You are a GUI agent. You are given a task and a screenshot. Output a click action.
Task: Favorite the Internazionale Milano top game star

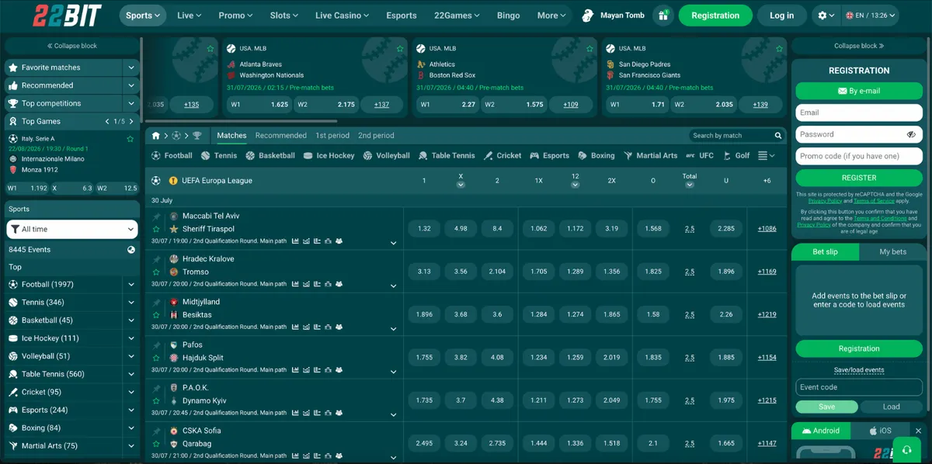tap(130, 139)
